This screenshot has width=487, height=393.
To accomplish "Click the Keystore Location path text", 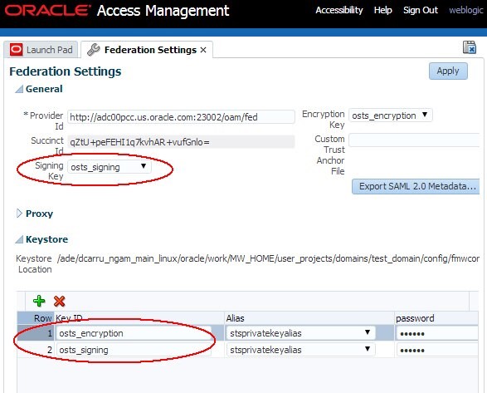I will (x=268, y=258).
